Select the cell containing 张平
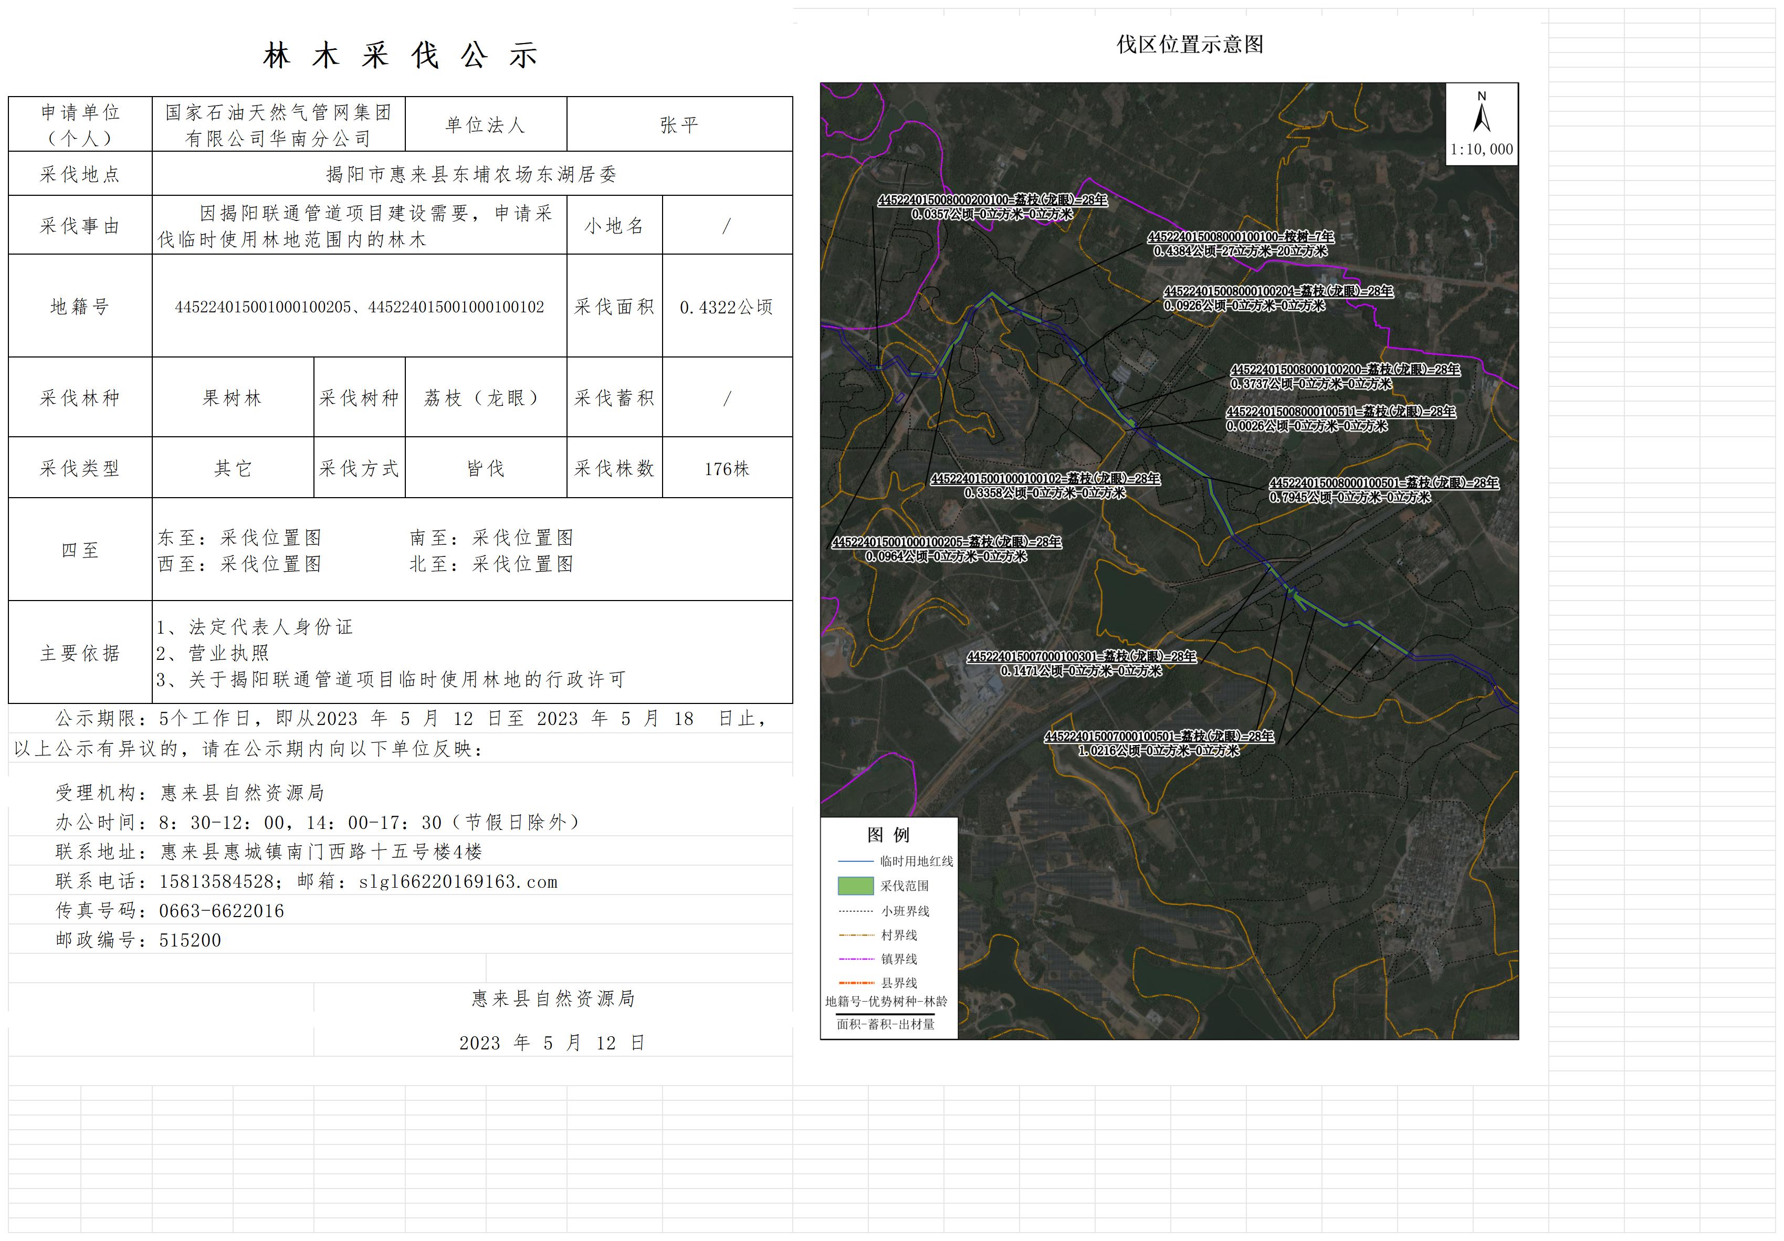Viewport: 1784px width, 1241px height. pyautogui.click(x=679, y=124)
